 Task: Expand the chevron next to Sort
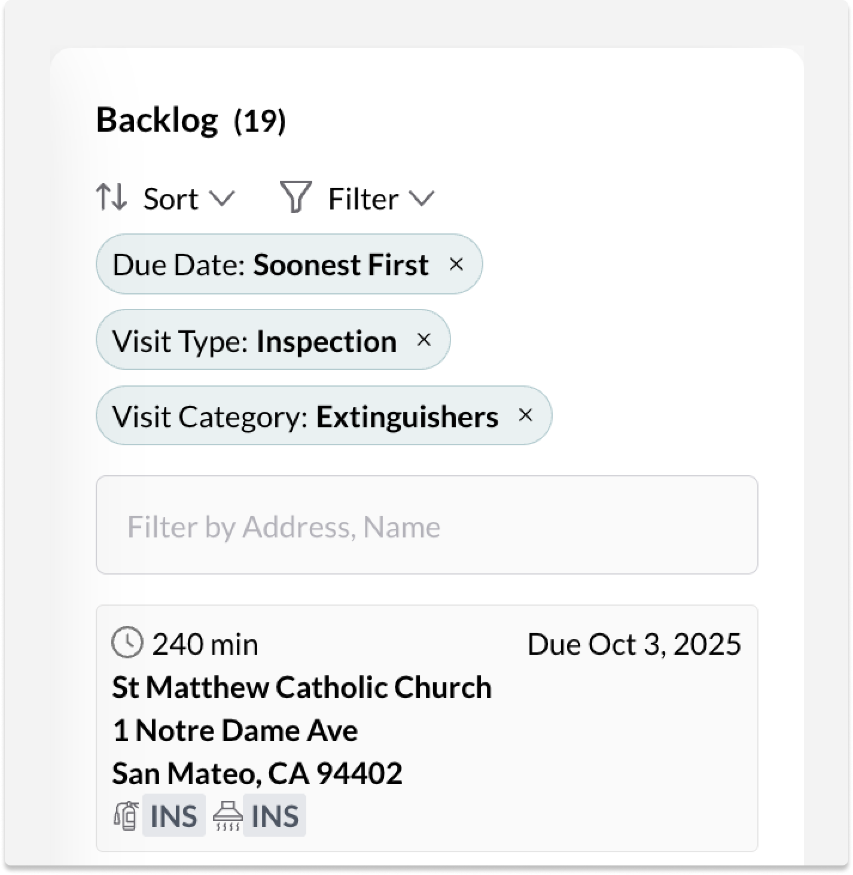click(x=222, y=198)
